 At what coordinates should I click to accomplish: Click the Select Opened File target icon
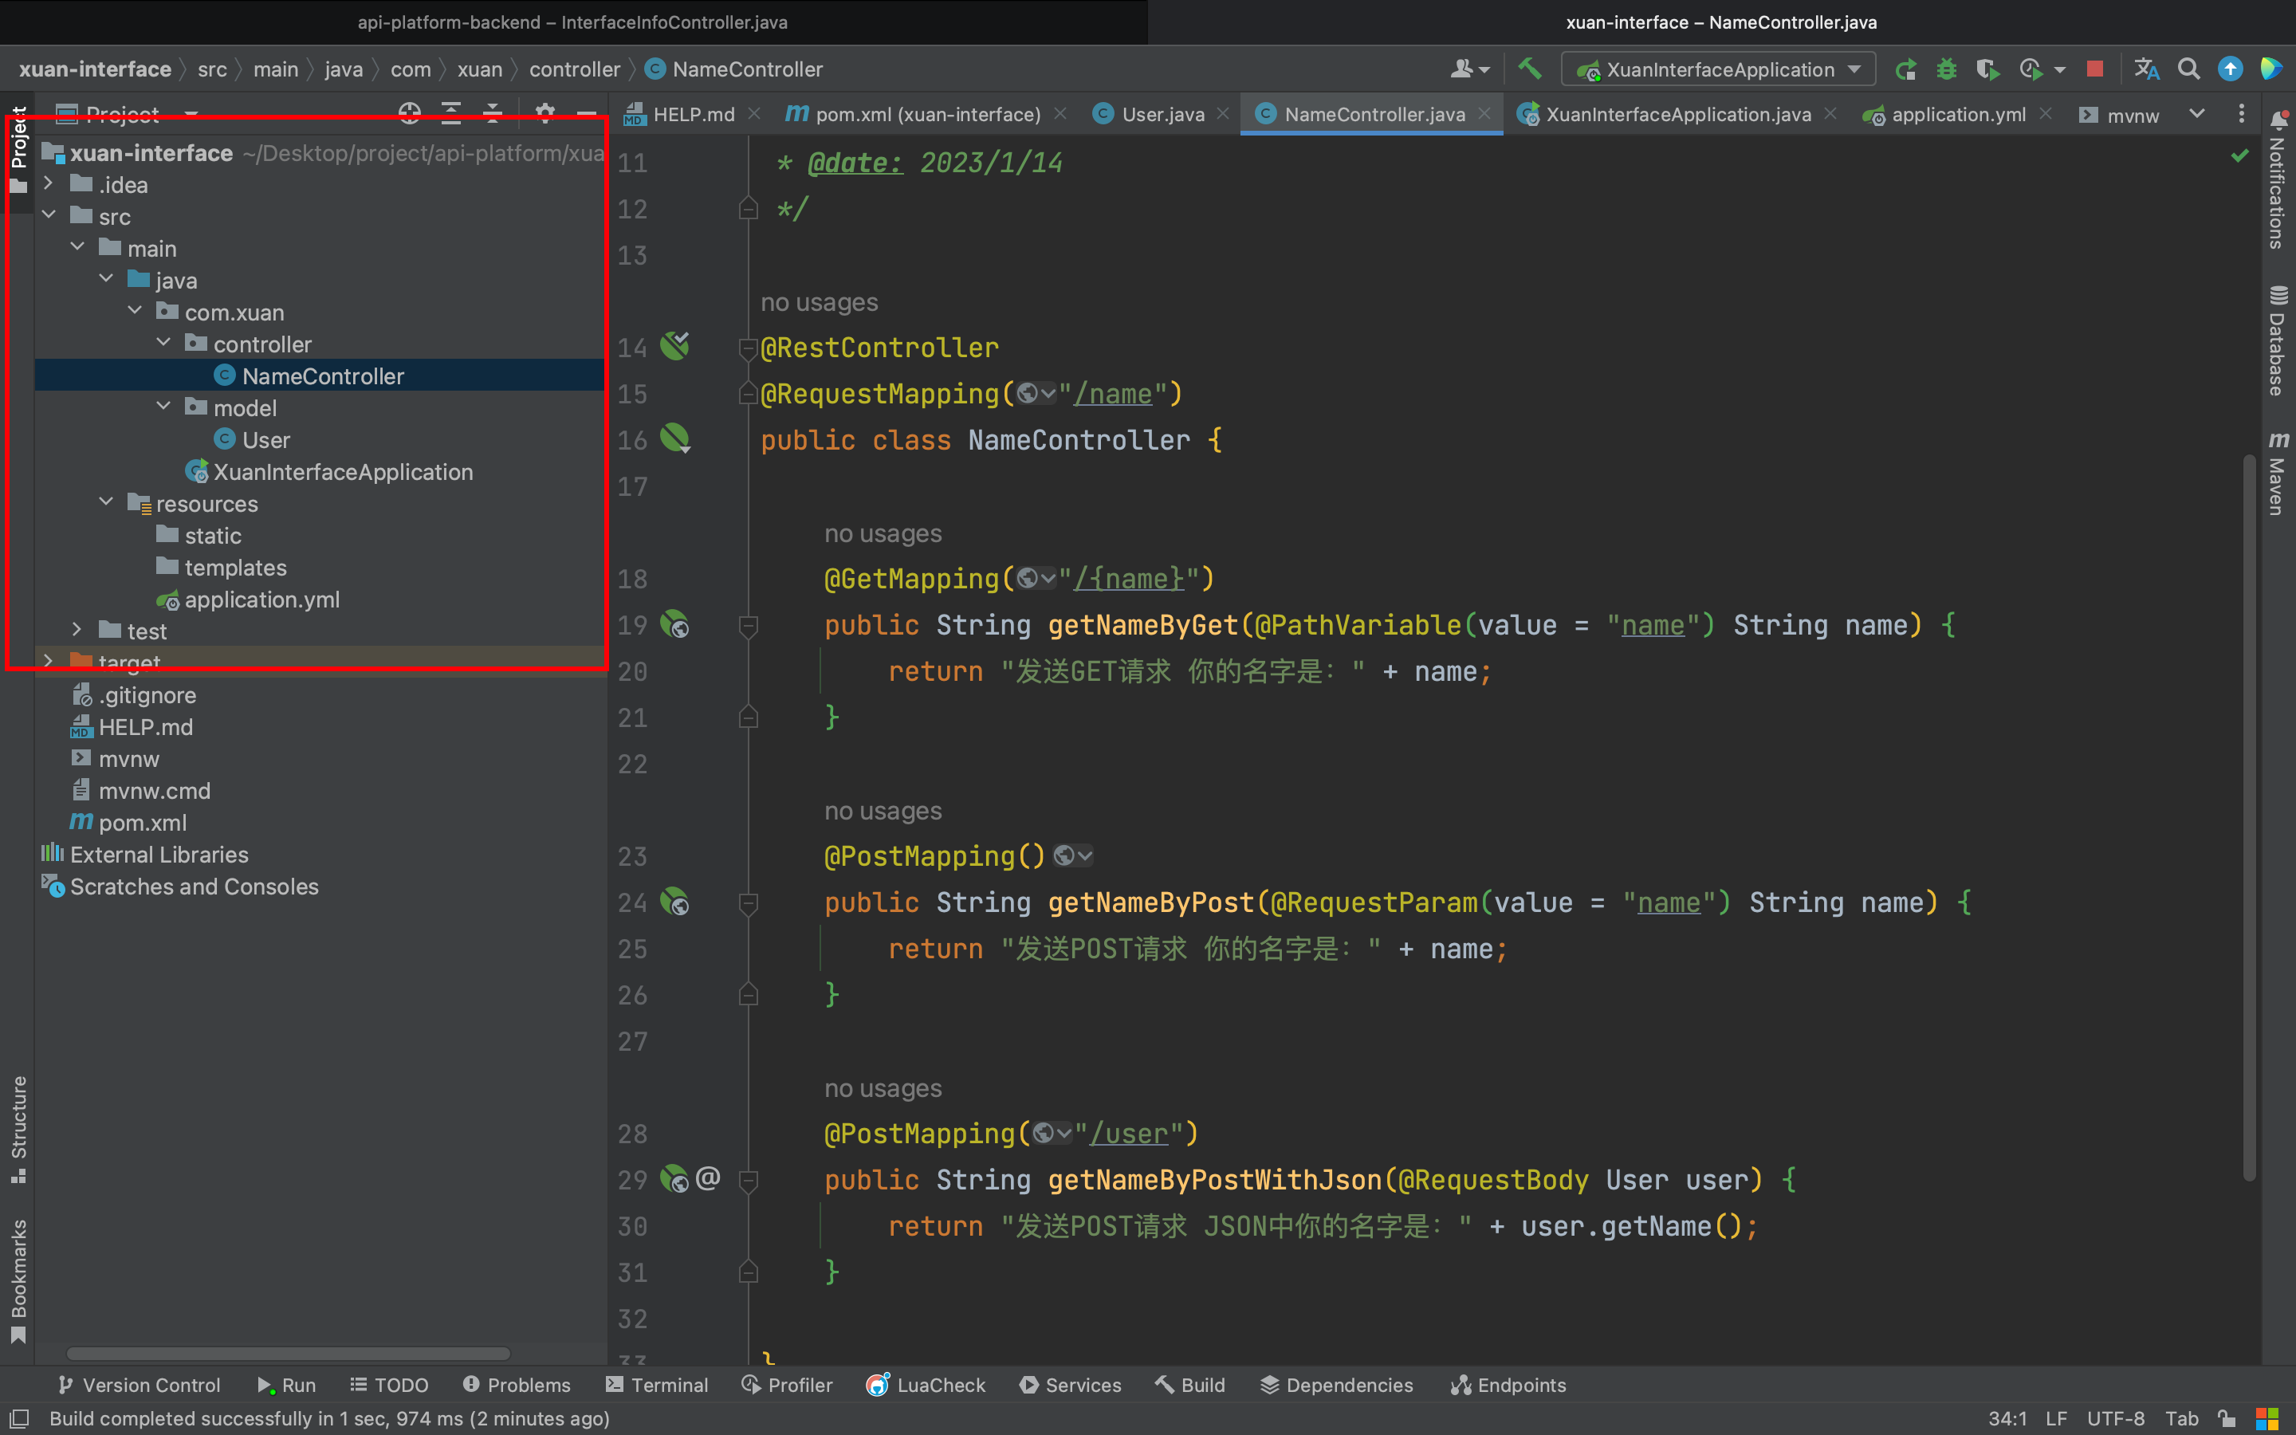pyautogui.click(x=409, y=115)
